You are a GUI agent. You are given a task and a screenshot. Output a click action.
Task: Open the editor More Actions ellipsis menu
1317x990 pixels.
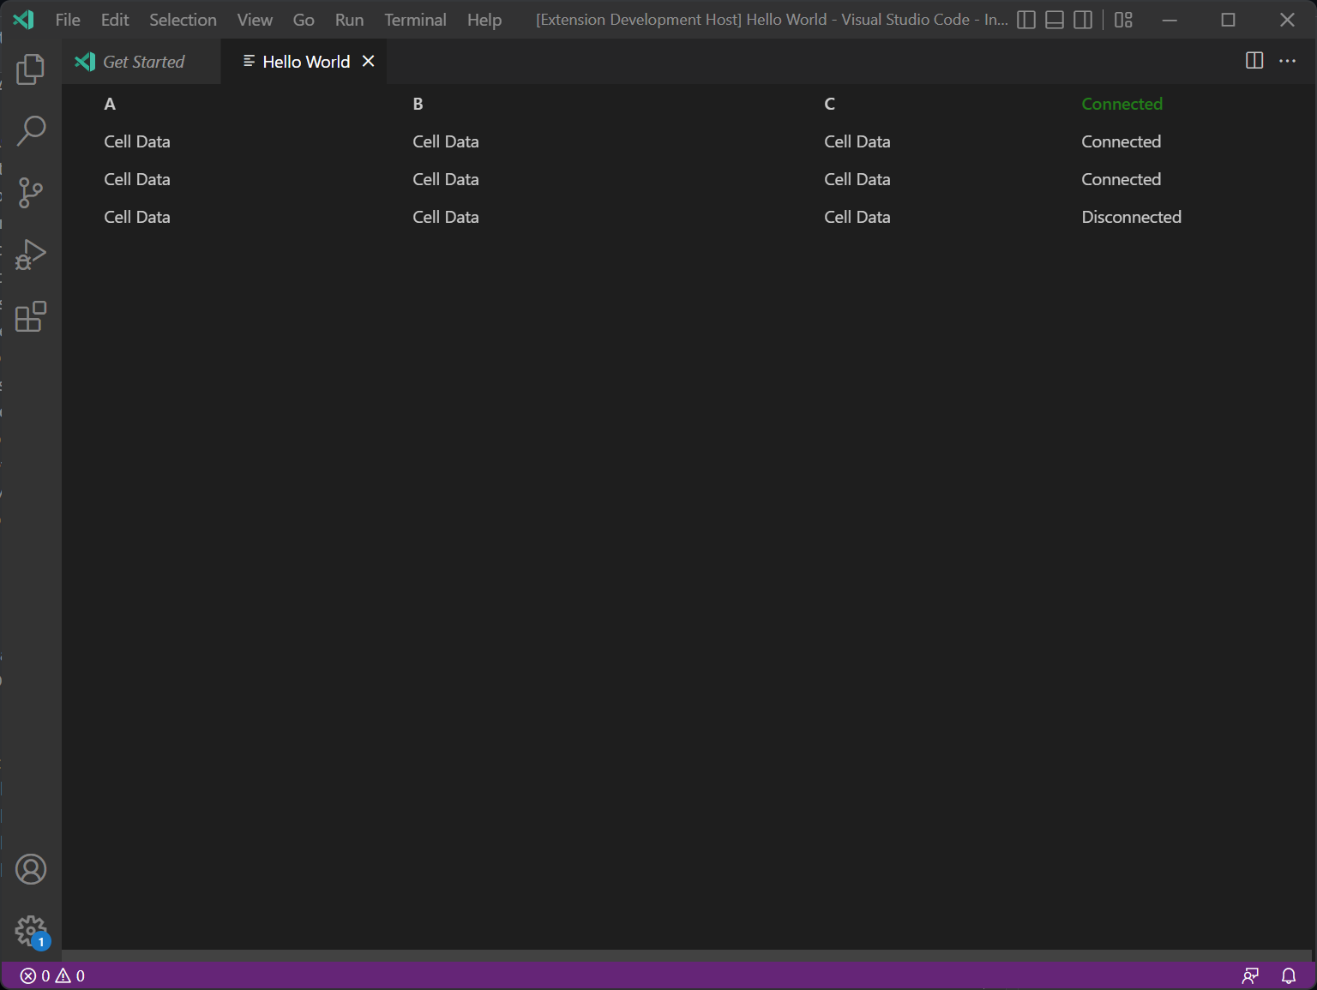tap(1287, 61)
